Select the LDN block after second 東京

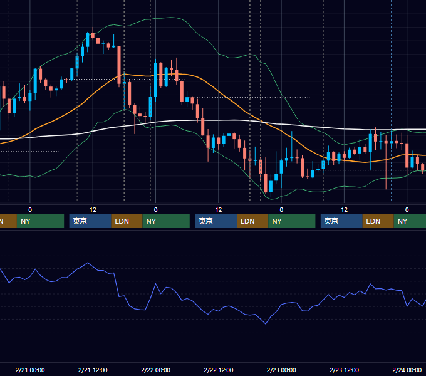click(252, 221)
